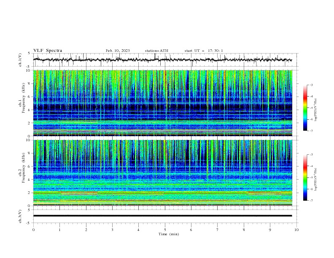
Task: Click the time axis tick label '3'
Action: click(x=112, y=230)
